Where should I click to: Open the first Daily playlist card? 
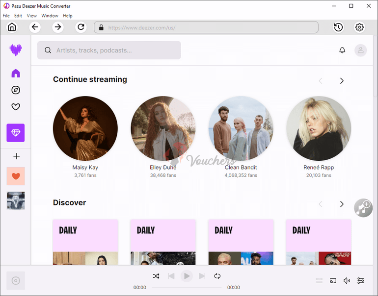tap(85, 242)
